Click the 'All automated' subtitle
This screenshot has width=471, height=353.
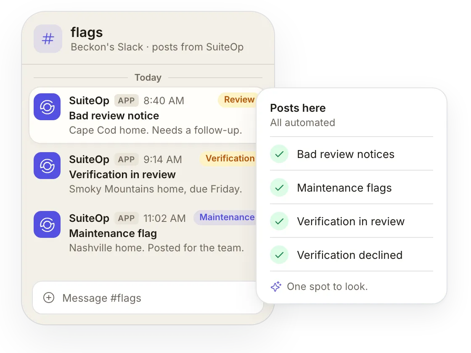302,122
